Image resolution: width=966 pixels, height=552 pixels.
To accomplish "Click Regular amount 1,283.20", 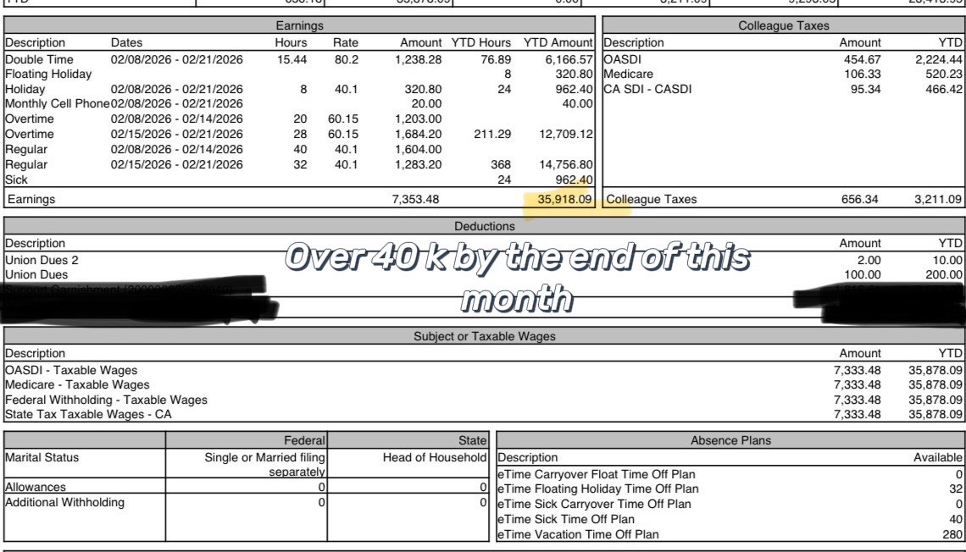I will click(418, 165).
